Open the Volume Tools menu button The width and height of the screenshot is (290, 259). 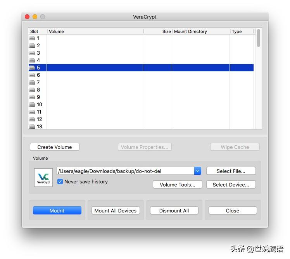[177, 185]
